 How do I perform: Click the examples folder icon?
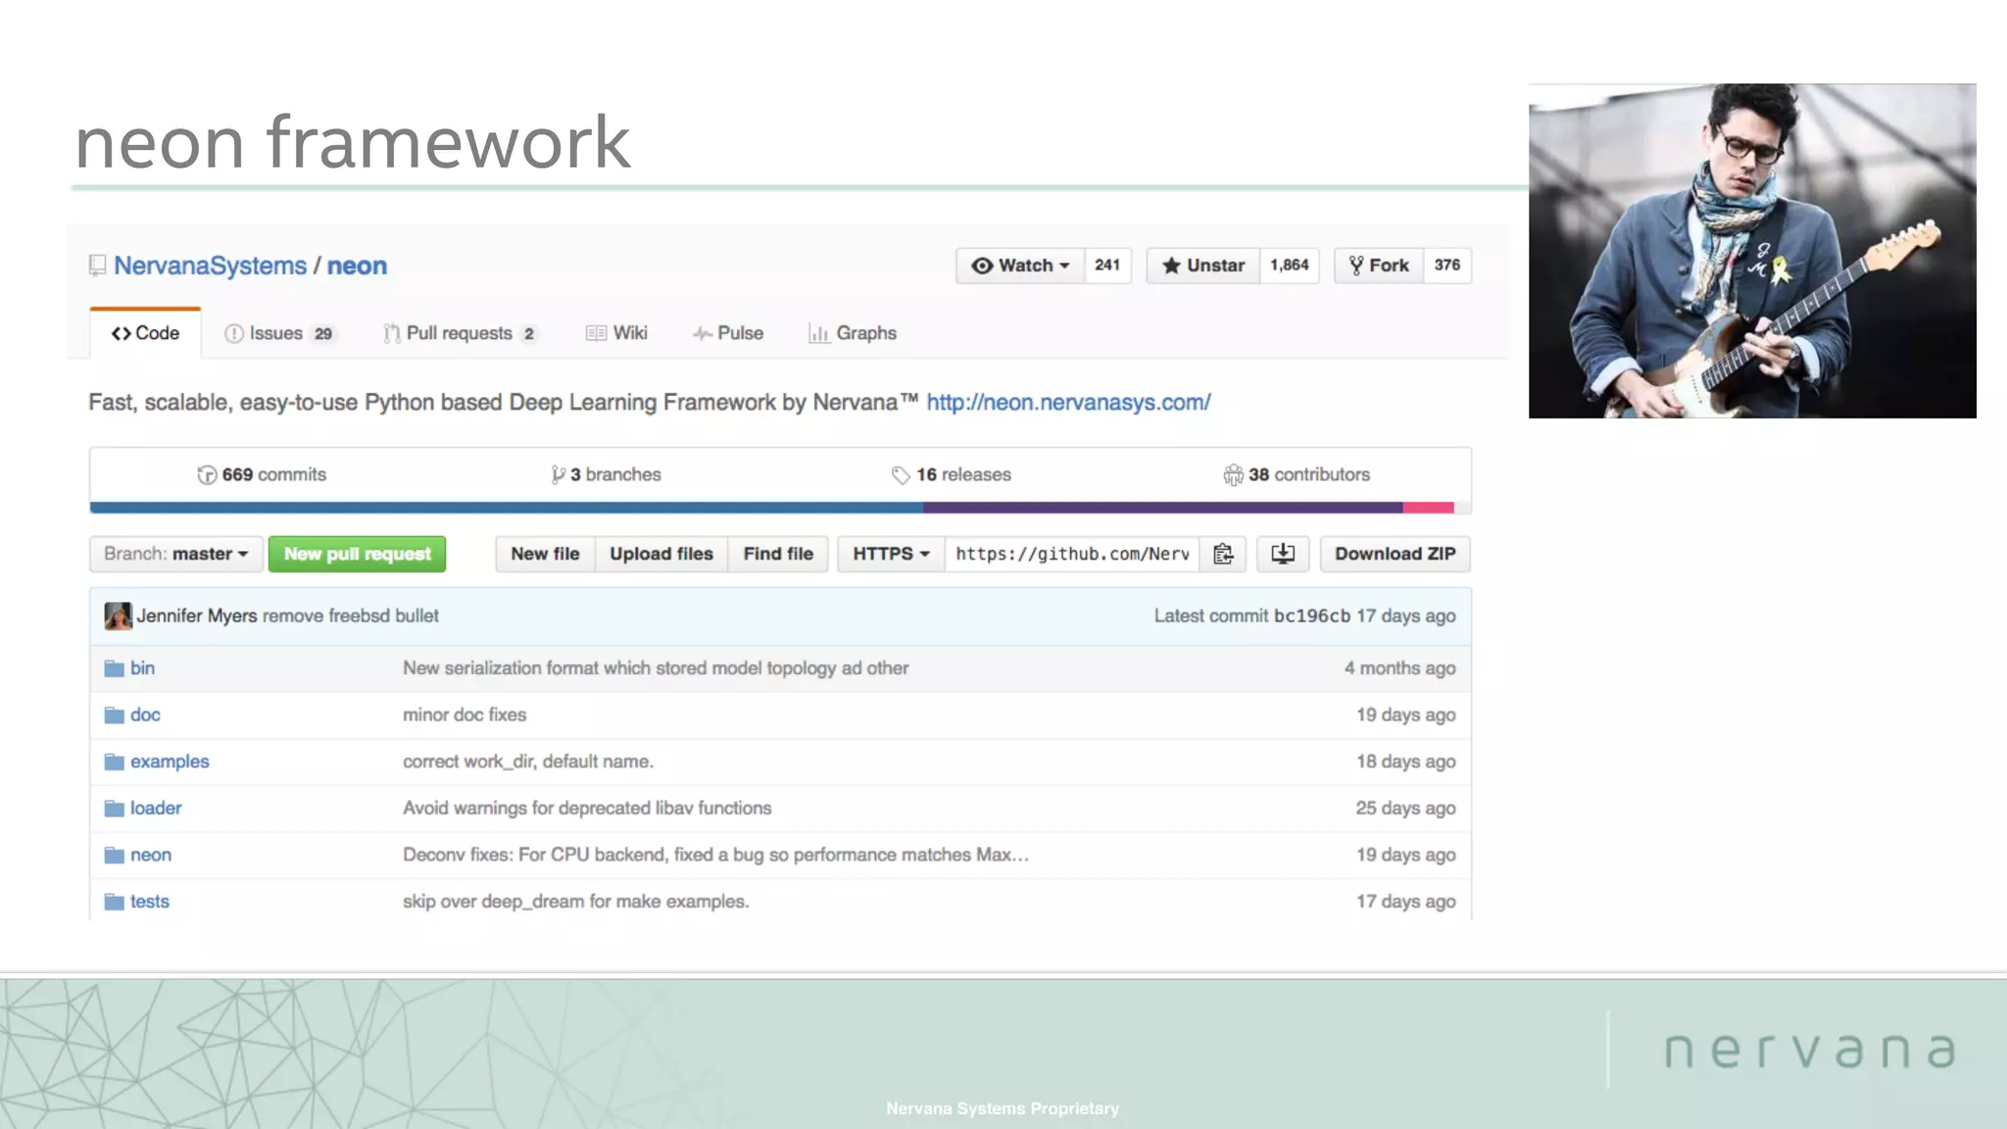(x=115, y=761)
